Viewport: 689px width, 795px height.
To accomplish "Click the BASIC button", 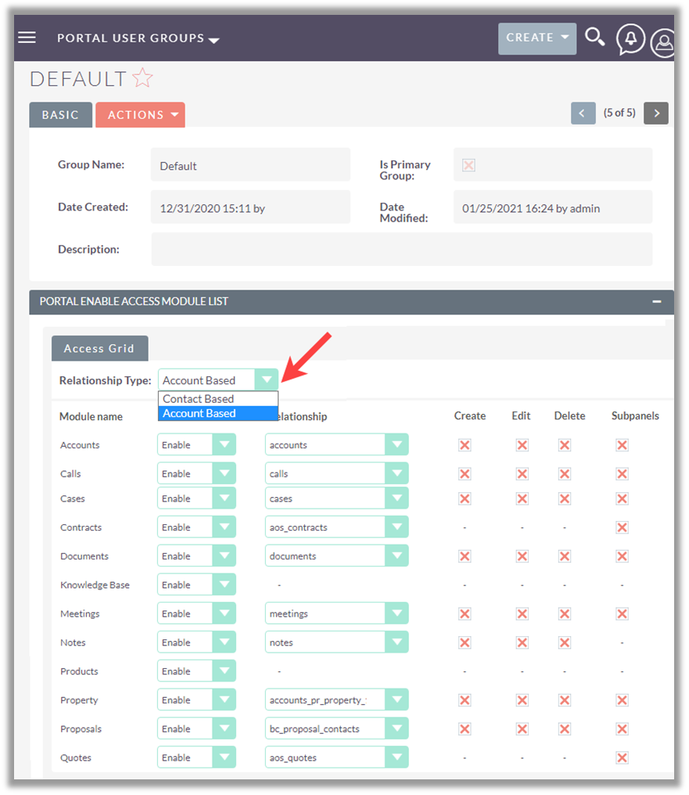I will coord(60,115).
